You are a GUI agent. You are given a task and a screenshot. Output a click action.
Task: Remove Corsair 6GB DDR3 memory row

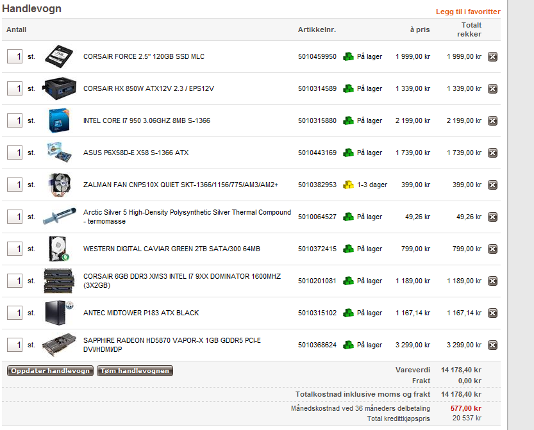coord(492,281)
